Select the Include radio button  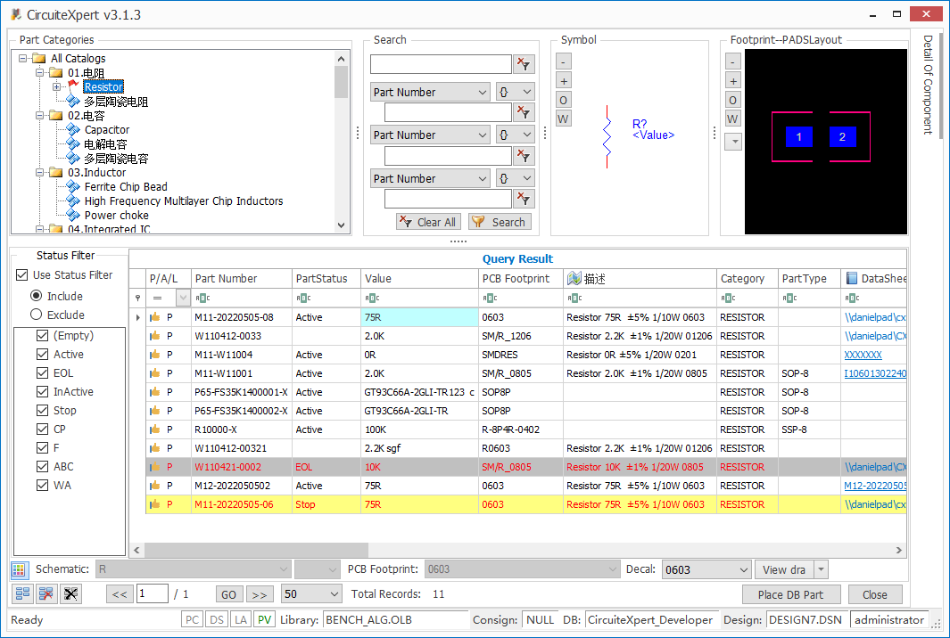tap(37, 296)
